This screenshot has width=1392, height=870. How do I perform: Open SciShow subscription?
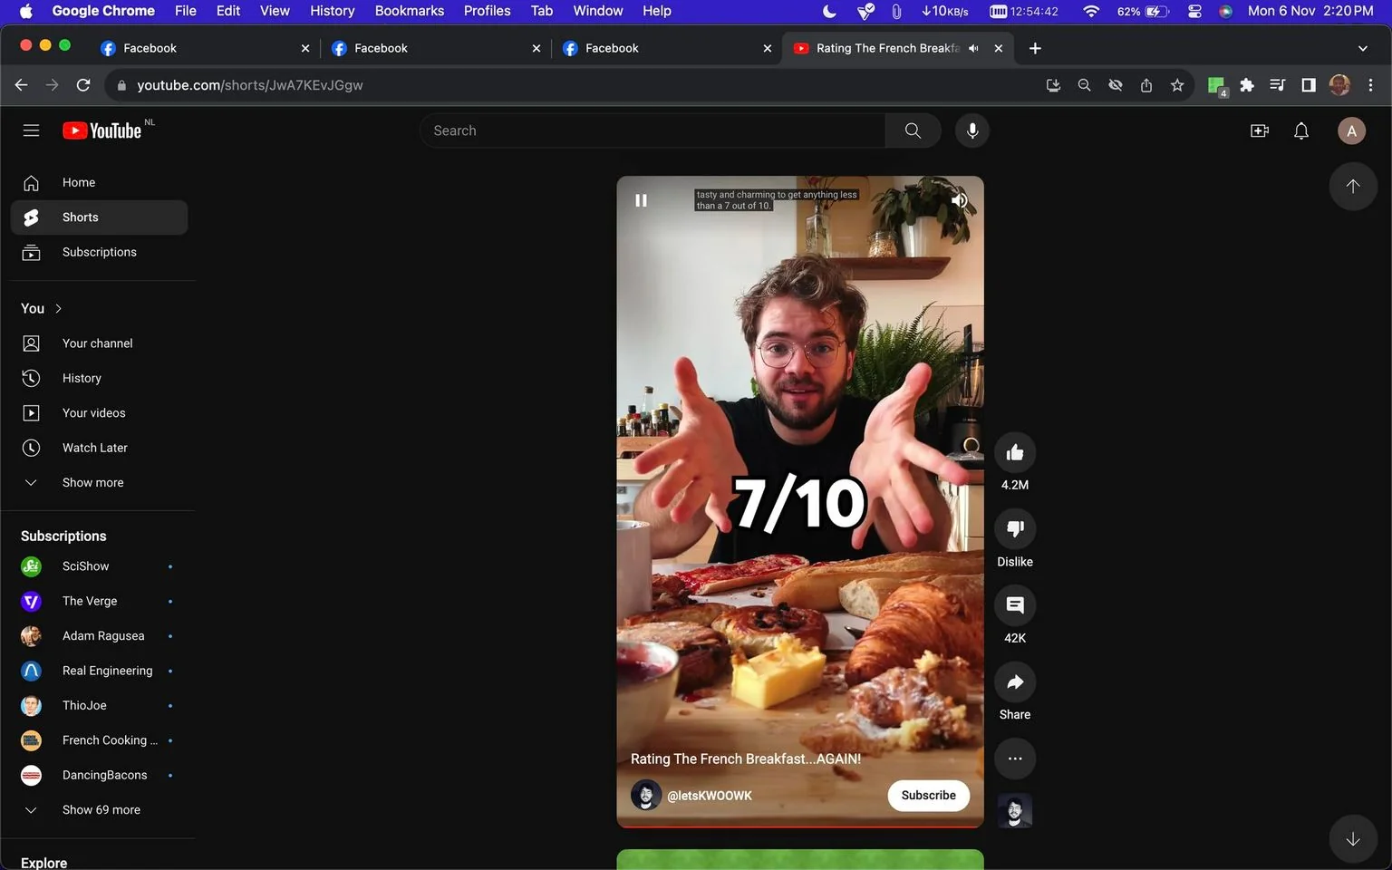click(99, 566)
